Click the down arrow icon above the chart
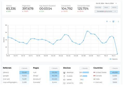This screenshot has width=123, height=94. (x=110, y=21)
